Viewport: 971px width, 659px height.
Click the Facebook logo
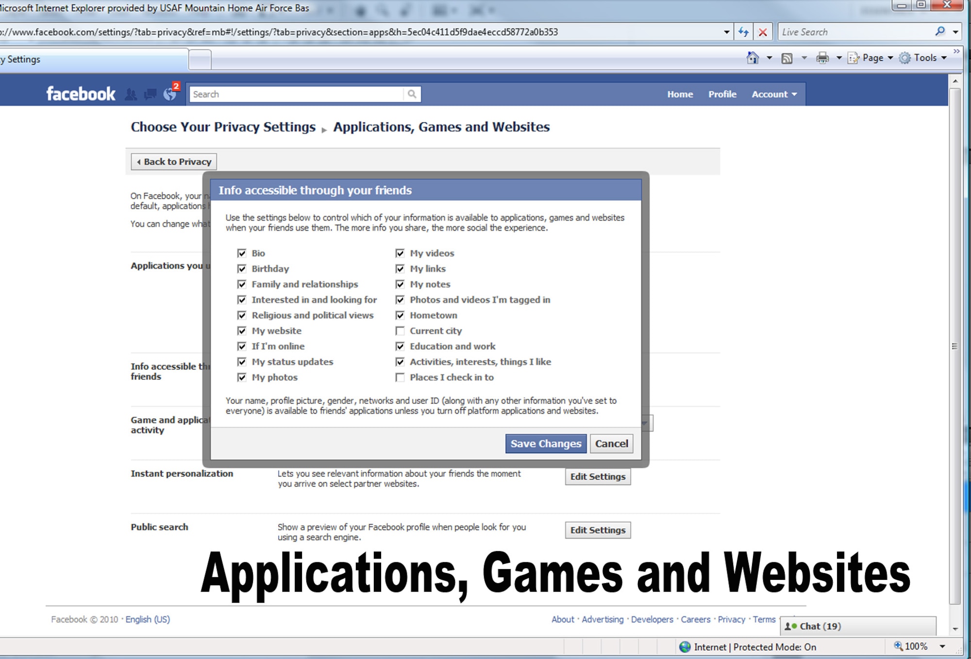(x=81, y=93)
